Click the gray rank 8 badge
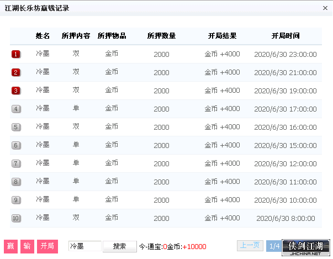This screenshot has height=259, width=333. coord(16,182)
